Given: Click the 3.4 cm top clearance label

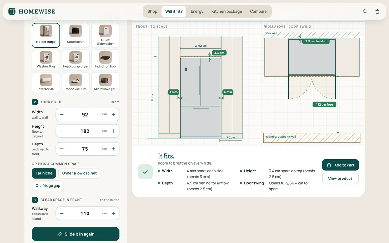Looking at the screenshot, I should pyautogui.click(x=219, y=53).
